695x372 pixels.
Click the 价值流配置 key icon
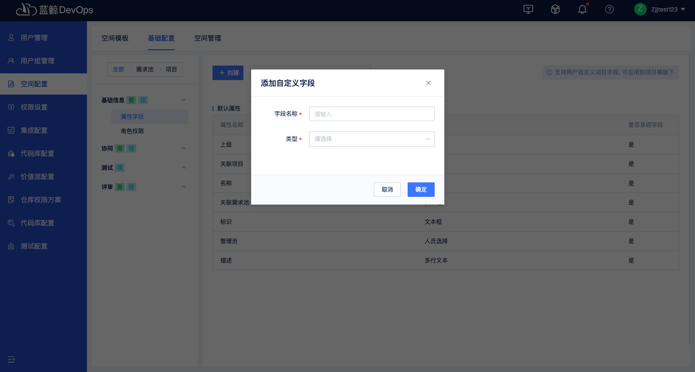[11, 177]
